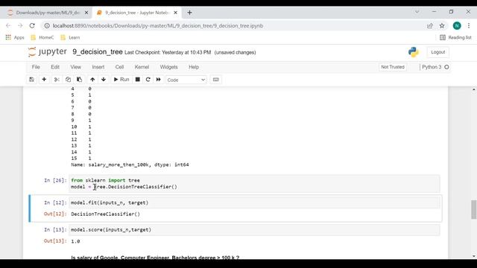Screen dimensions: 477x268
Task: Click the Last Checkpoint timestamp text
Action: pos(168,53)
